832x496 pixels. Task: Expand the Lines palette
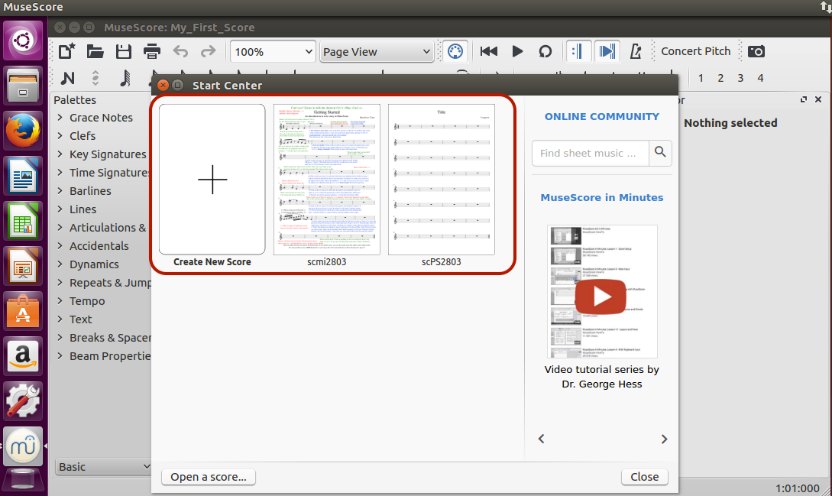[x=60, y=209]
